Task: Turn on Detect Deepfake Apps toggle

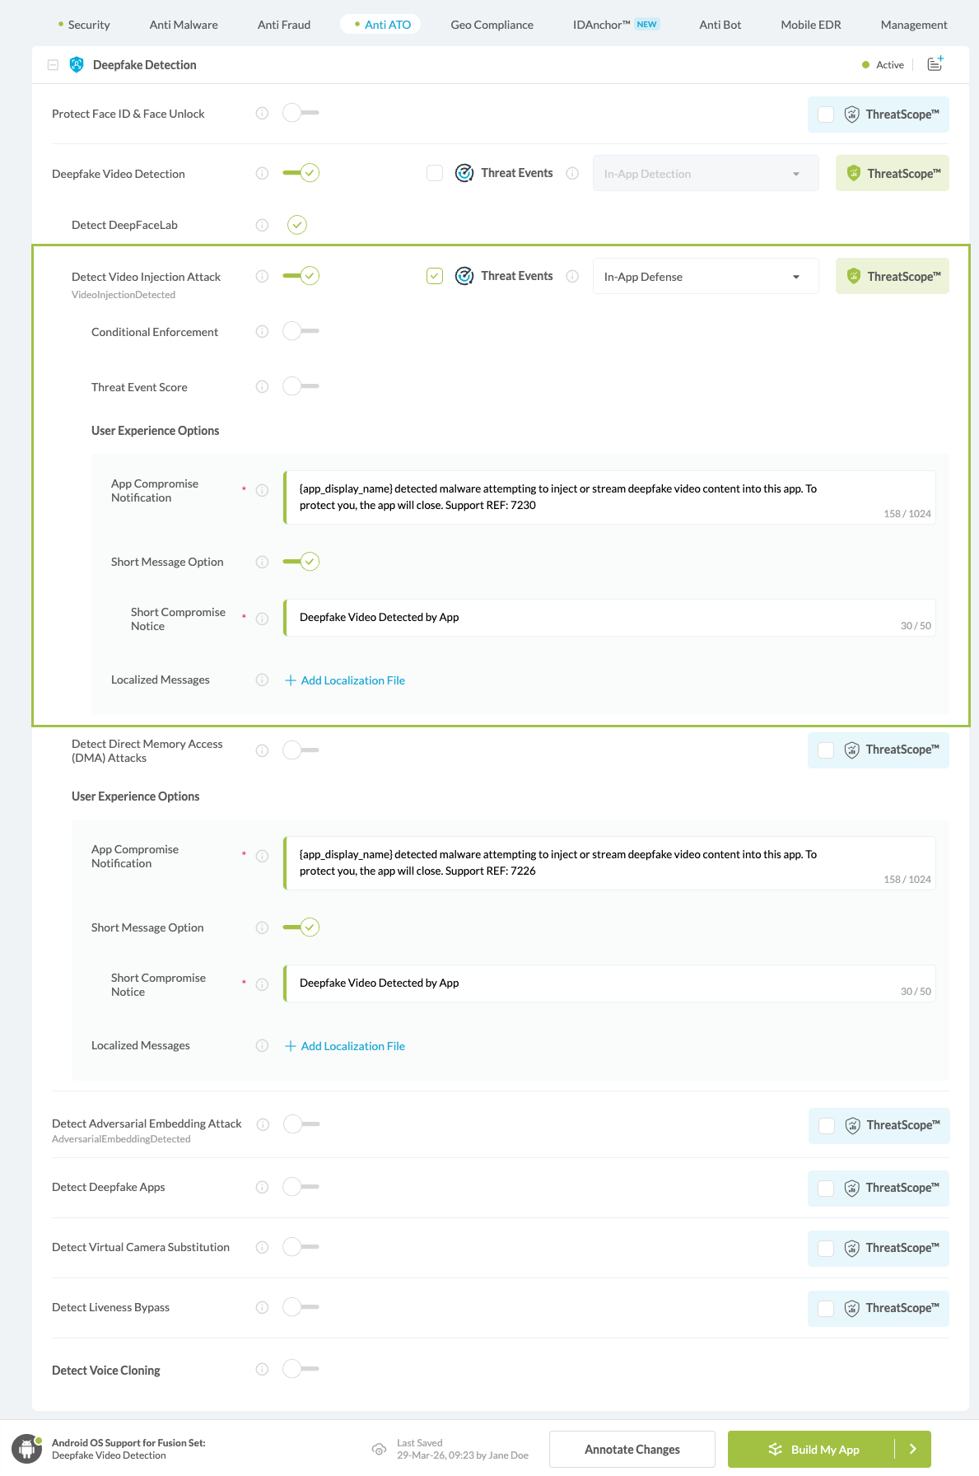Action: tap(300, 1187)
